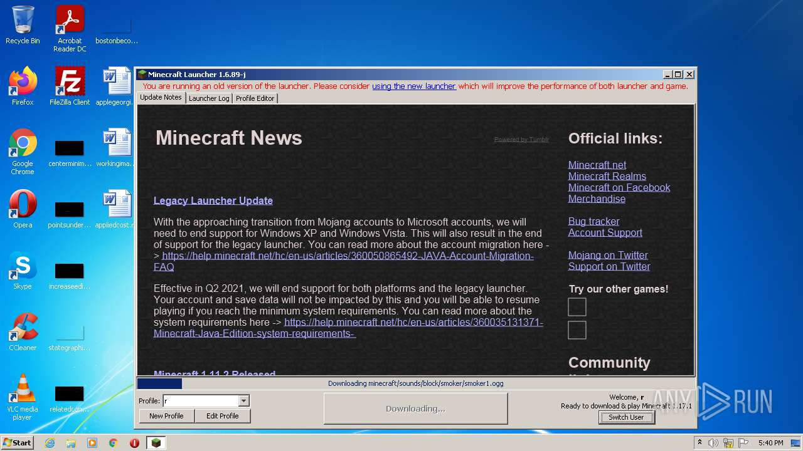Viewport: 803px width, 451px height.
Task: Click the download progress bar
Action: pyautogui.click(x=415, y=383)
